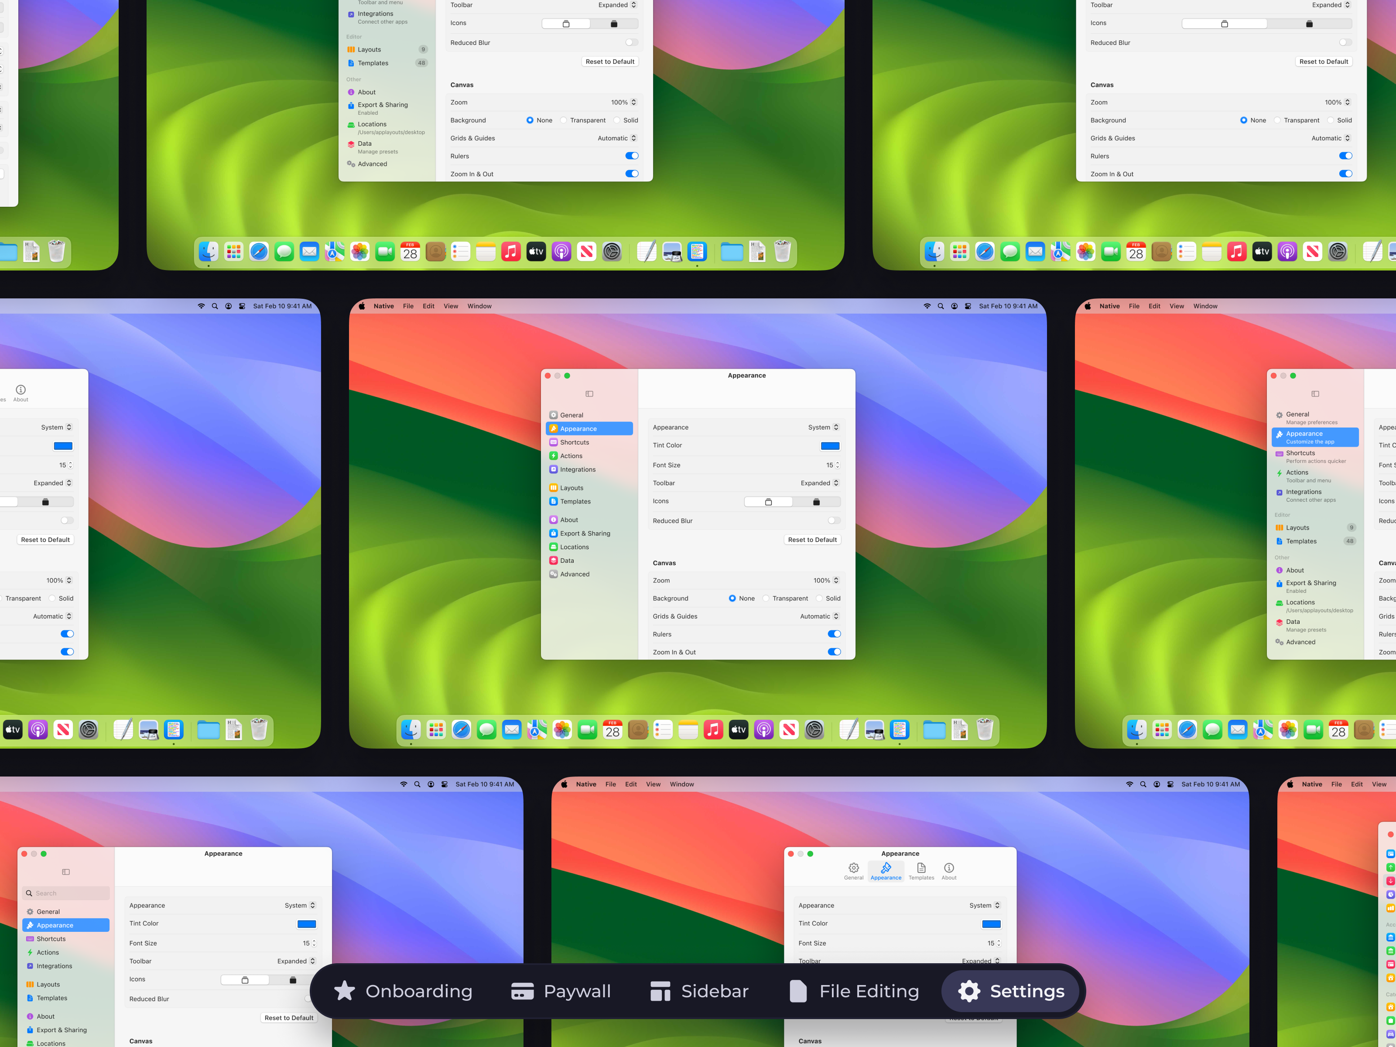Choose filled icon style in top-right window
The height and width of the screenshot is (1047, 1396).
(x=1309, y=24)
